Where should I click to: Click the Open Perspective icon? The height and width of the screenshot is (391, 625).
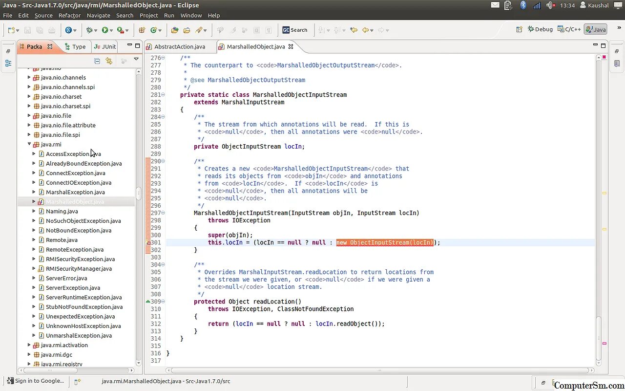519,29
